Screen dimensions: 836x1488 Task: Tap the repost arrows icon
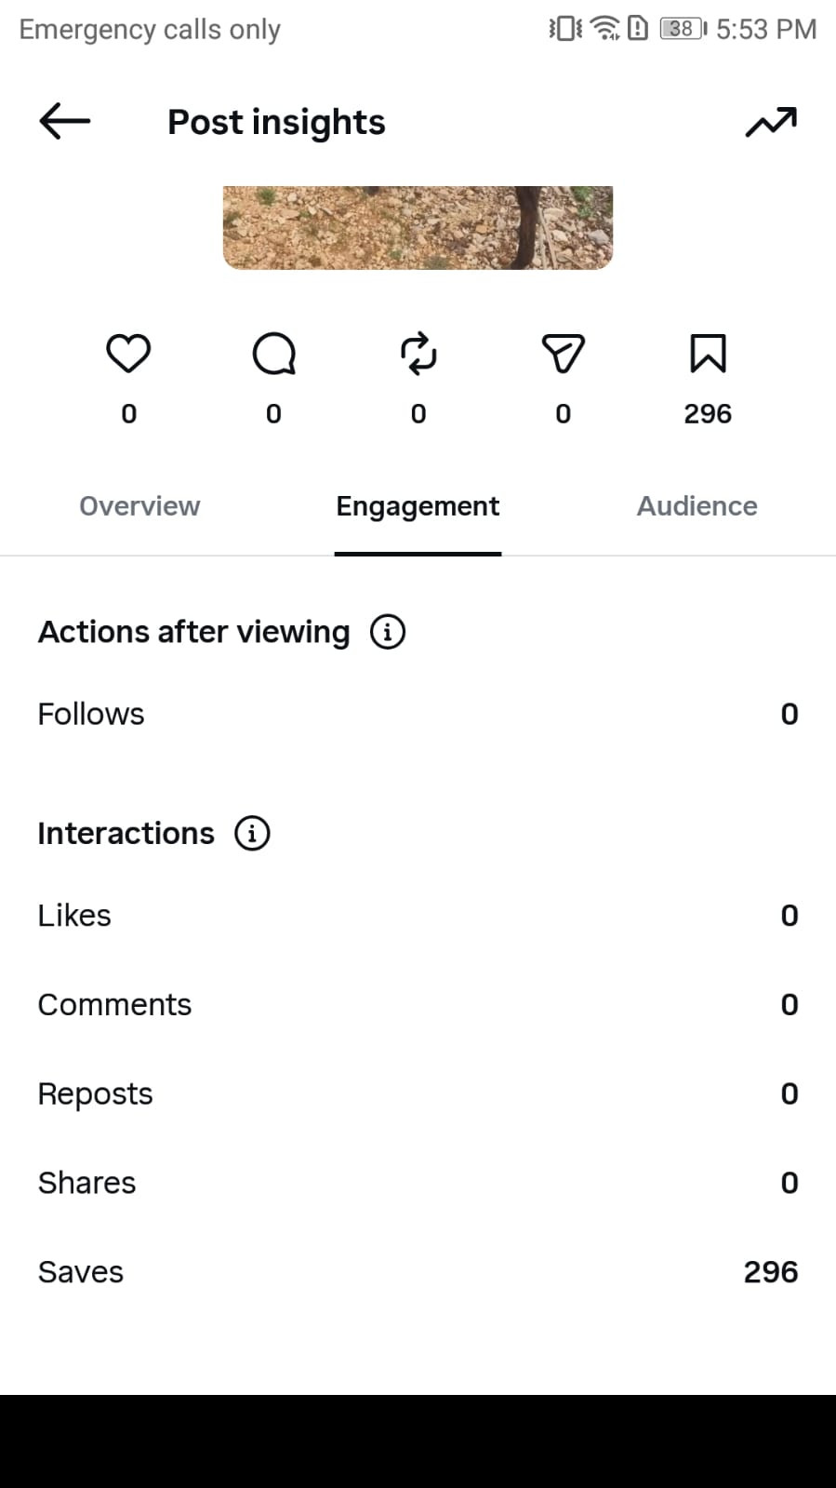click(418, 354)
